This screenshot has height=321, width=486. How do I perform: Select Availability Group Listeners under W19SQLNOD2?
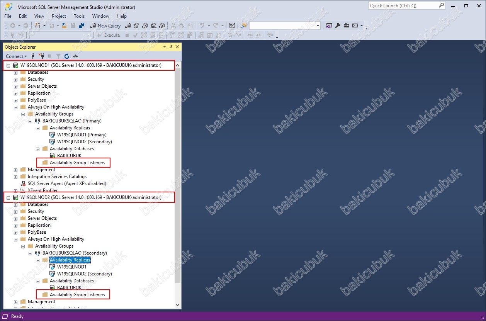point(77,295)
